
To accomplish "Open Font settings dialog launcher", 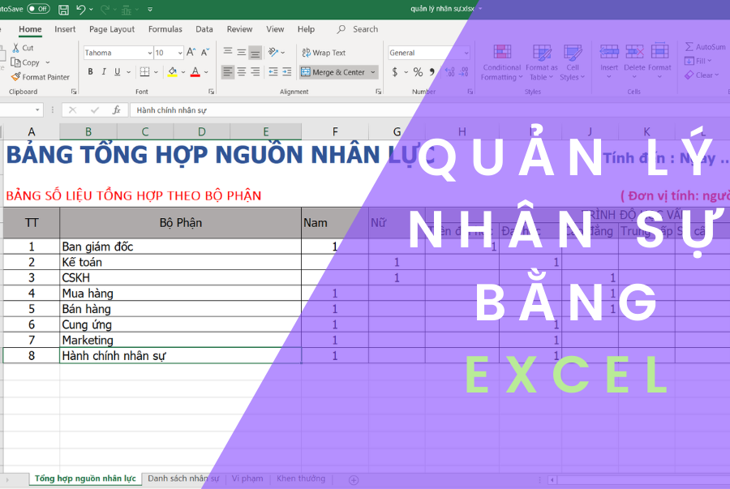I will coord(212,92).
